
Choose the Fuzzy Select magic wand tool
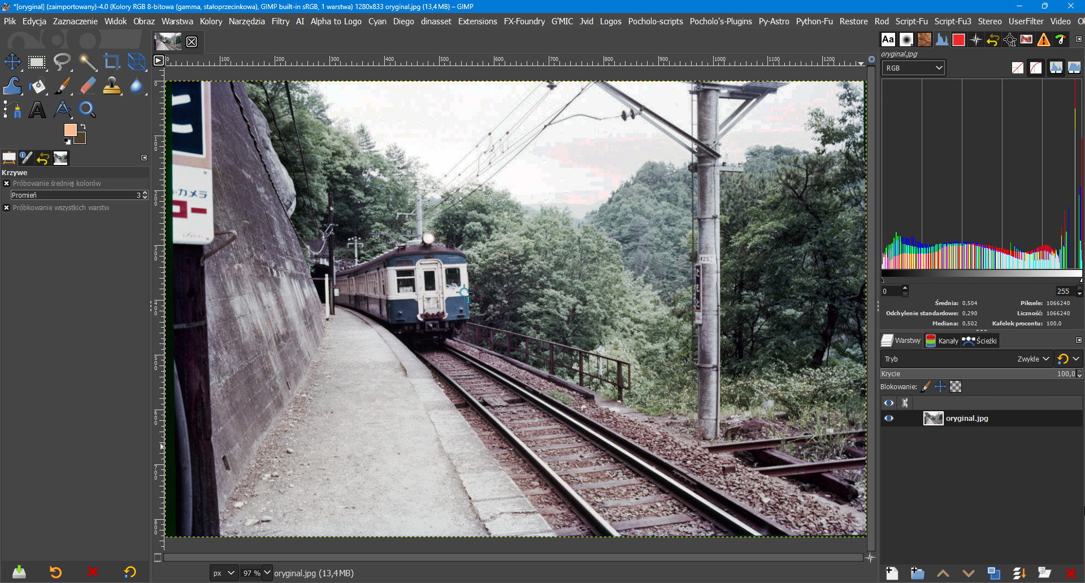87,62
